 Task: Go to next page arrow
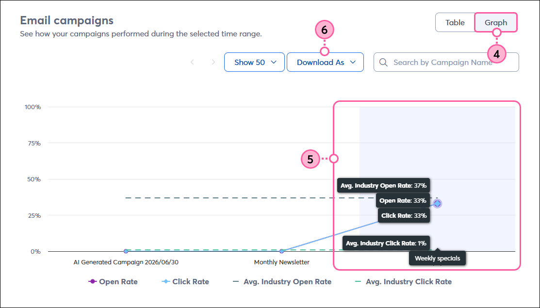(213, 62)
